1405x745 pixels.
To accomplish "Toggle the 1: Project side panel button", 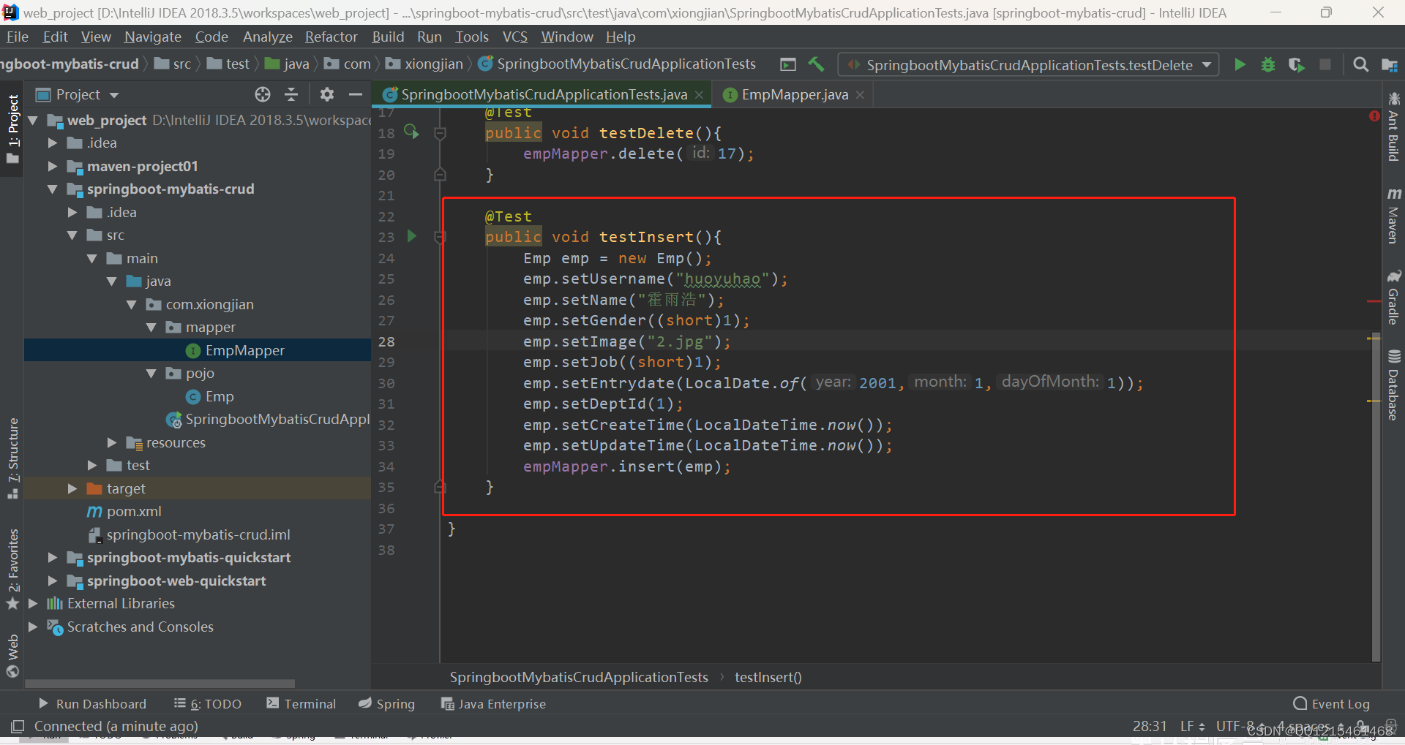I will (12, 129).
